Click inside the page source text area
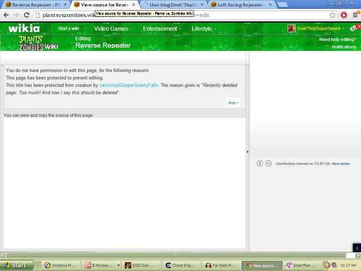This screenshot has width=361, height=271. [x=125, y=183]
